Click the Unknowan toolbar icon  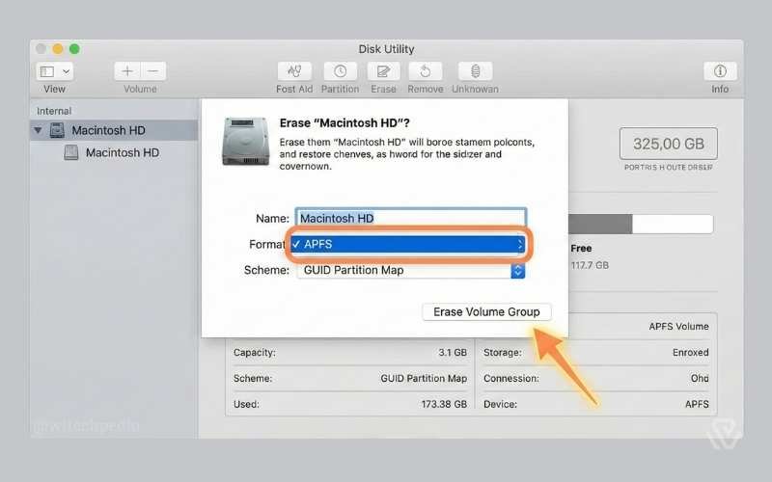click(x=475, y=71)
